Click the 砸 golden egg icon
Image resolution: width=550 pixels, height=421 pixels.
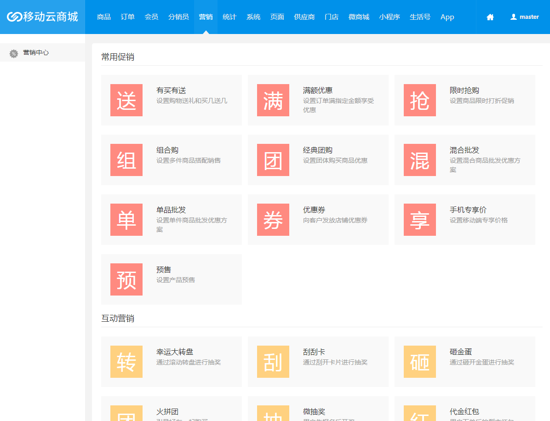tap(420, 362)
